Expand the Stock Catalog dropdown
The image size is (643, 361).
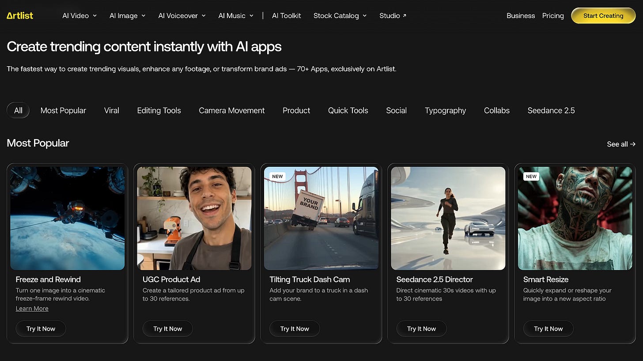click(x=340, y=16)
